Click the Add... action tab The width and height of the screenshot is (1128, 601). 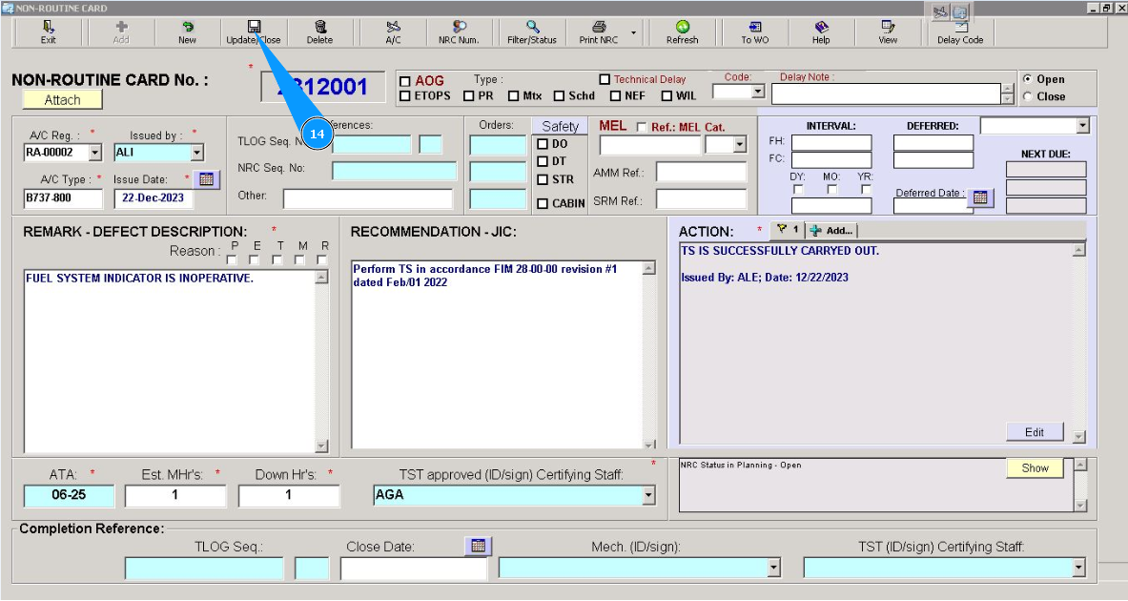831,230
